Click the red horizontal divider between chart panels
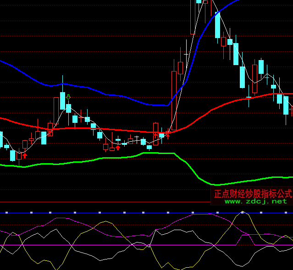This screenshot has width=293, height=270. pyautogui.click(x=92, y=202)
